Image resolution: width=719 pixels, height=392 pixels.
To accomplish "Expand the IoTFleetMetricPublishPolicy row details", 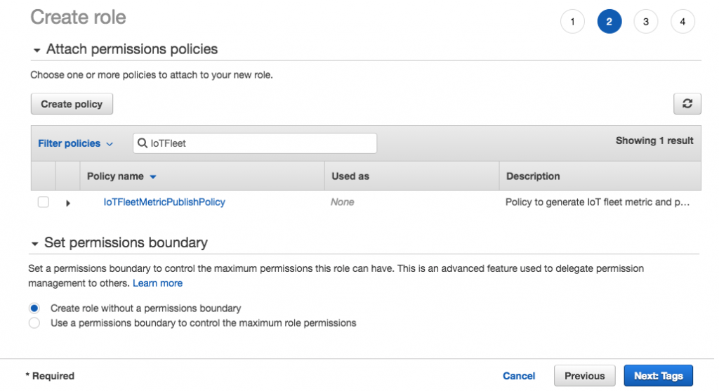I will (x=68, y=203).
